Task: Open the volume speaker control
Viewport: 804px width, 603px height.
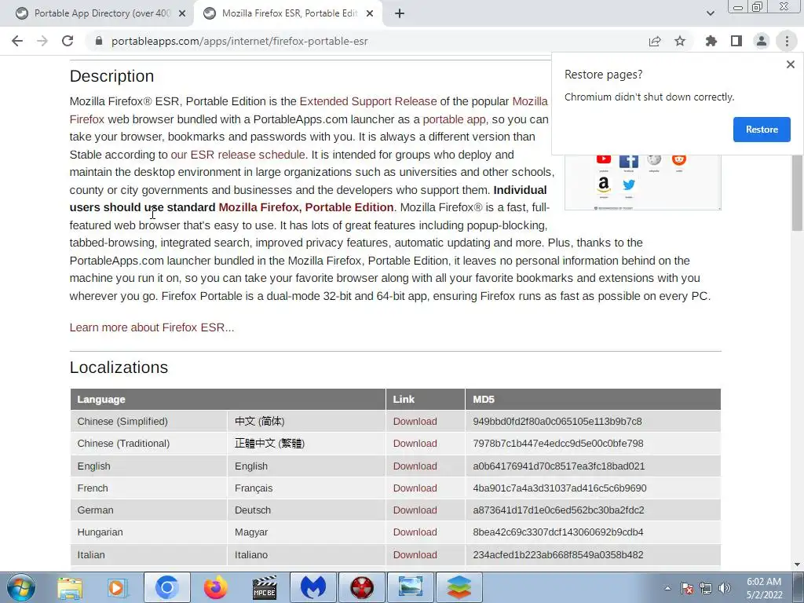Action: click(x=725, y=588)
